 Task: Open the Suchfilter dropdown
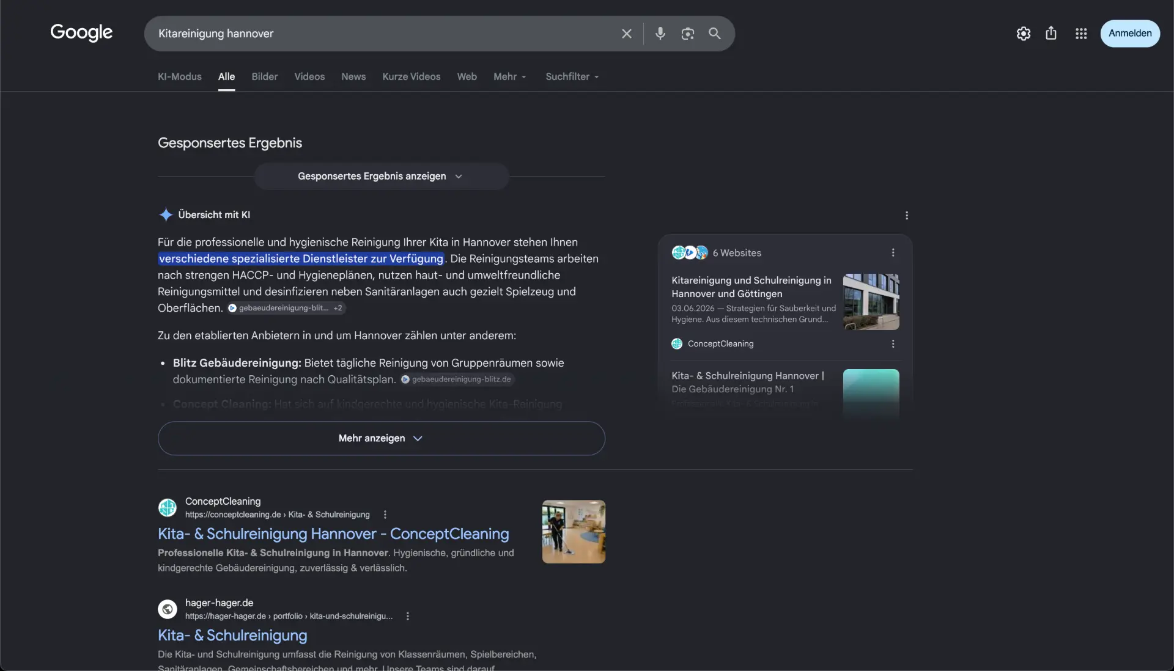(x=572, y=76)
